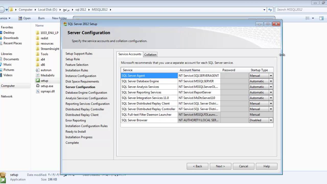Click the Account Name column header
Screen dimensions: 327x184
pyautogui.click(x=199, y=70)
